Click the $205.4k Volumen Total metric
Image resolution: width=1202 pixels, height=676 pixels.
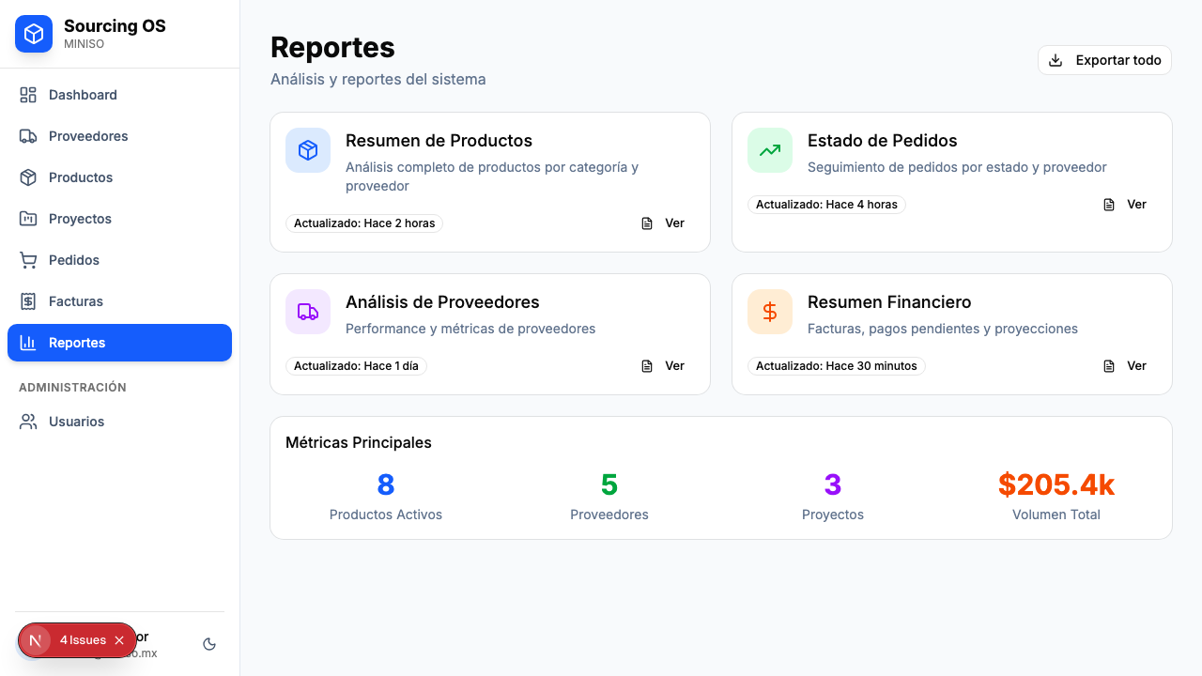click(x=1056, y=496)
